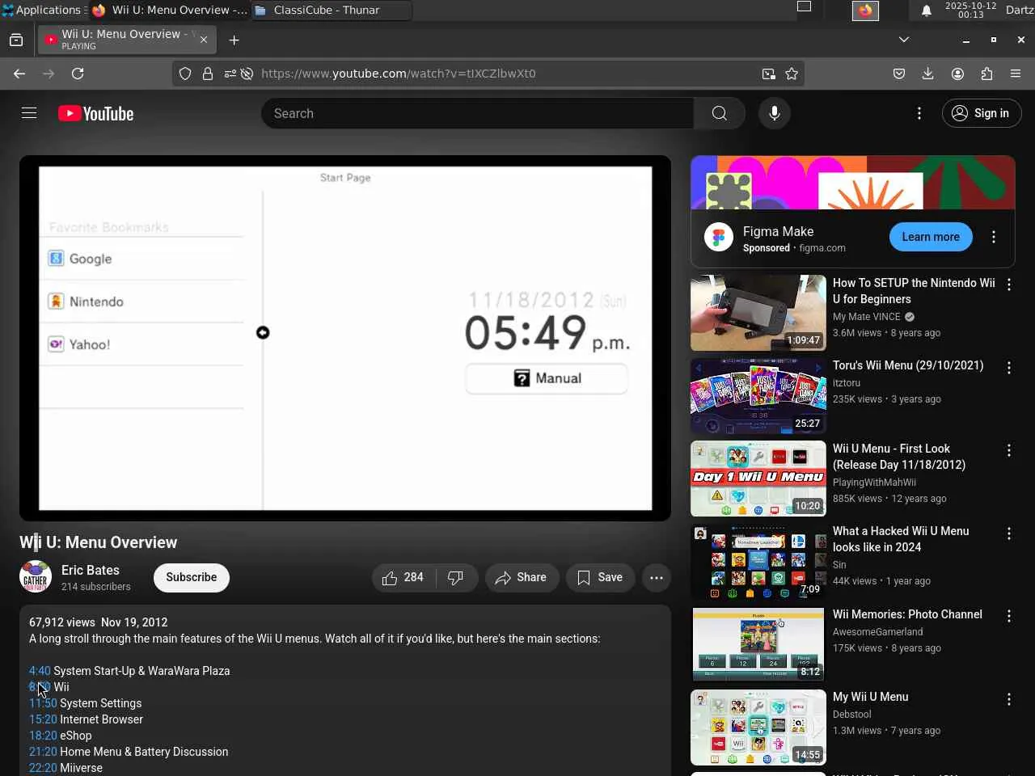Open picture-in-picture icon in address bar
1035x776 pixels.
pos(768,74)
